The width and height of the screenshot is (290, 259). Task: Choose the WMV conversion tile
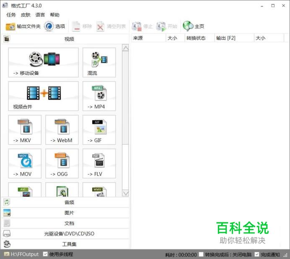[x=99, y=190]
